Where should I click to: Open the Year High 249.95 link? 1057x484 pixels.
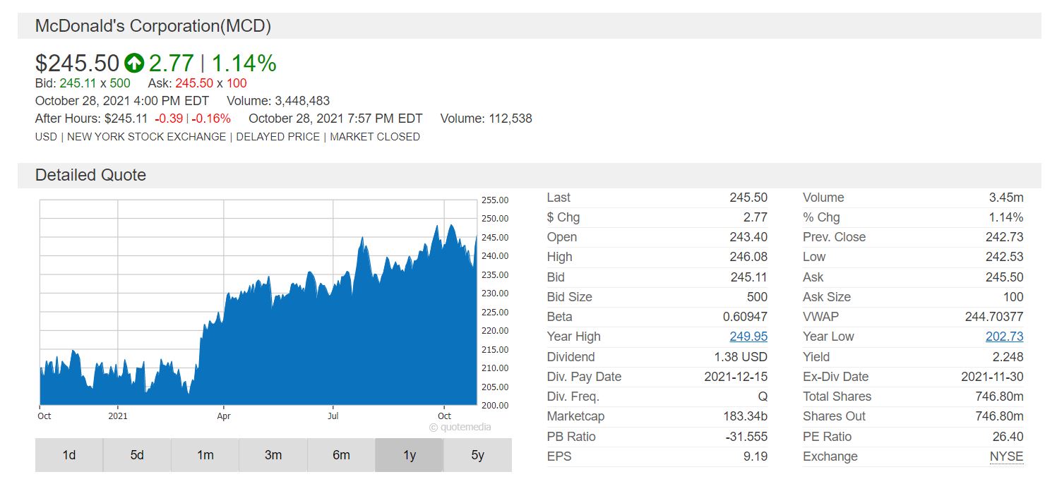click(x=748, y=337)
